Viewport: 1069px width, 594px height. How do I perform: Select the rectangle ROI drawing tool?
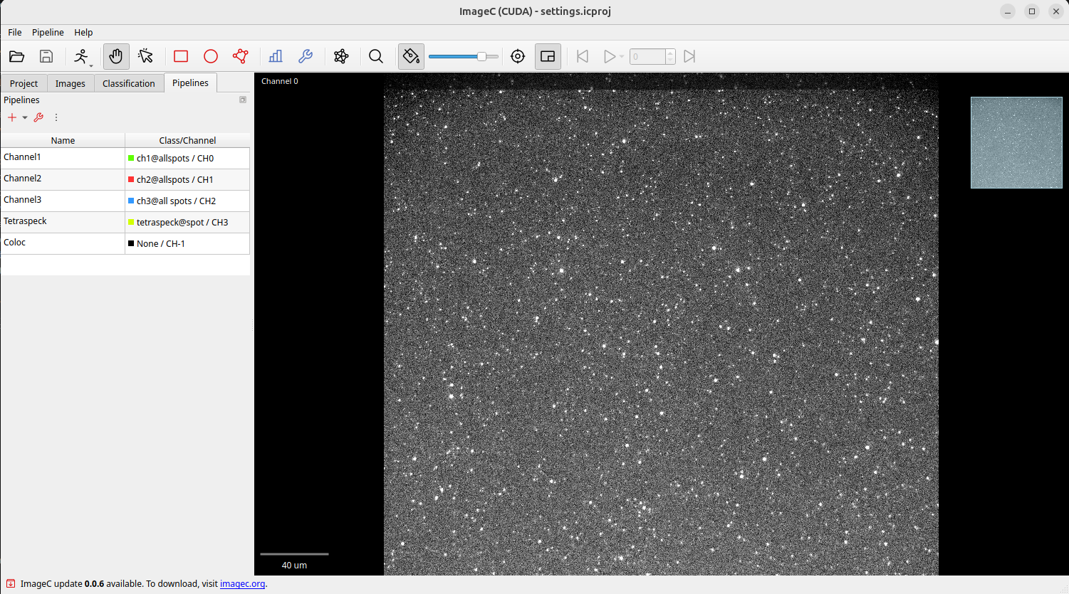pos(181,56)
